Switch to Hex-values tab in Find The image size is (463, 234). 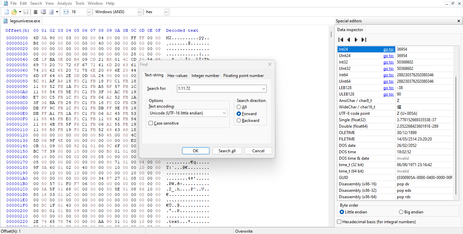pyautogui.click(x=177, y=76)
